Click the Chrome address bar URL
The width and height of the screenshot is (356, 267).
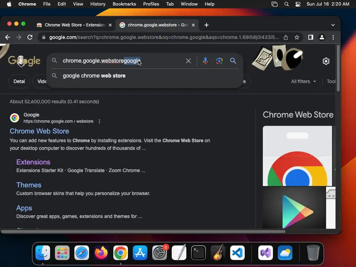164,37
